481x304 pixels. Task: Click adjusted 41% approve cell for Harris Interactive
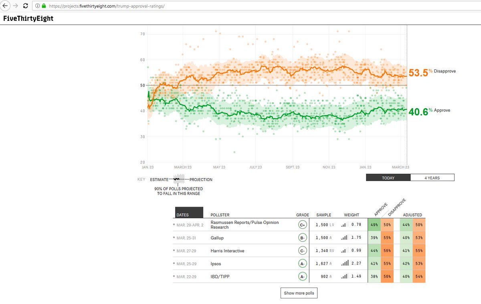click(x=406, y=251)
